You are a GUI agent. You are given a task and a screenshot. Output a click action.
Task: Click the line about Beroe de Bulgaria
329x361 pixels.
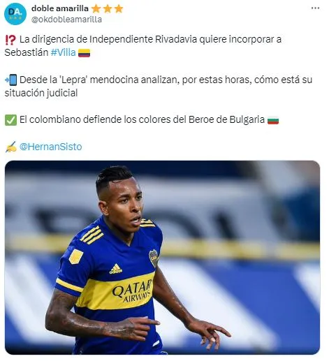(x=142, y=120)
